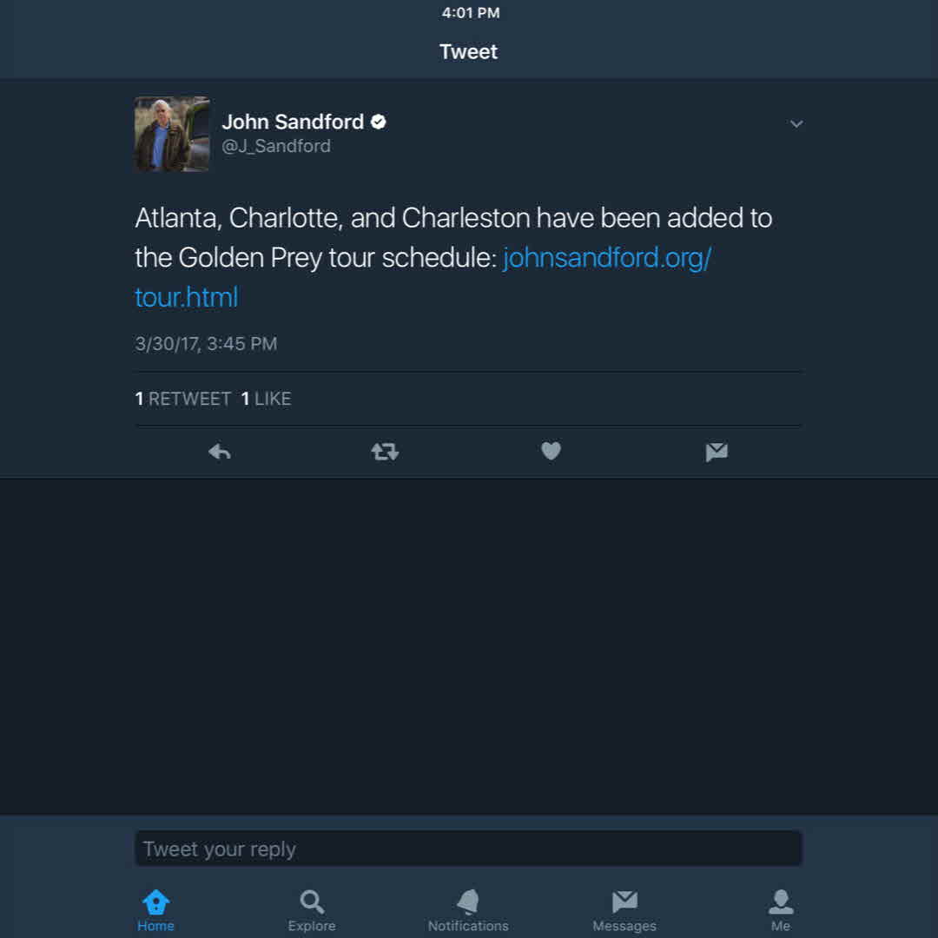The image size is (938, 938).
Task: Click the tweet timestamp 3/30/17
Action: coord(205,344)
